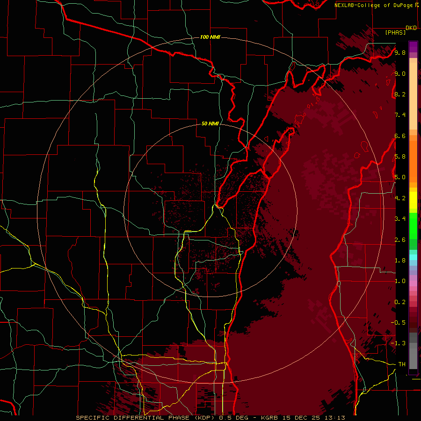Image resolution: width=421 pixels, height=421 pixels.
Task: Click the 0.2 scale value
Action: (400, 302)
